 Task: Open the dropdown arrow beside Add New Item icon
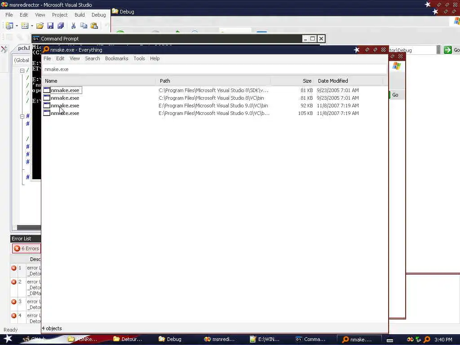(32, 26)
